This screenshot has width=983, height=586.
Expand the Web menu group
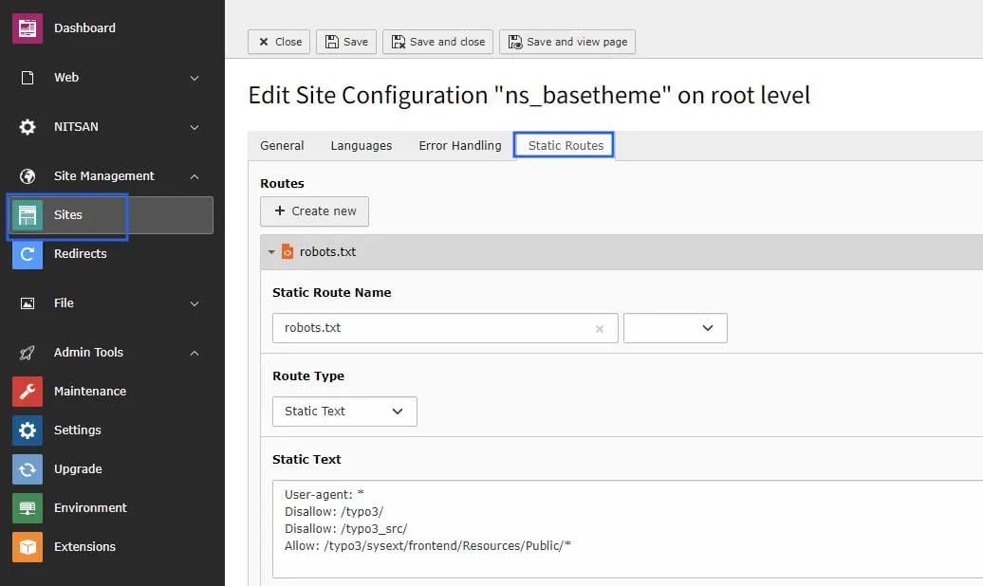click(195, 79)
